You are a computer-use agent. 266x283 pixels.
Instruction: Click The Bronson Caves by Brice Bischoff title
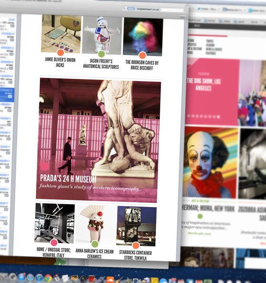pyautogui.click(x=142, y=65)
